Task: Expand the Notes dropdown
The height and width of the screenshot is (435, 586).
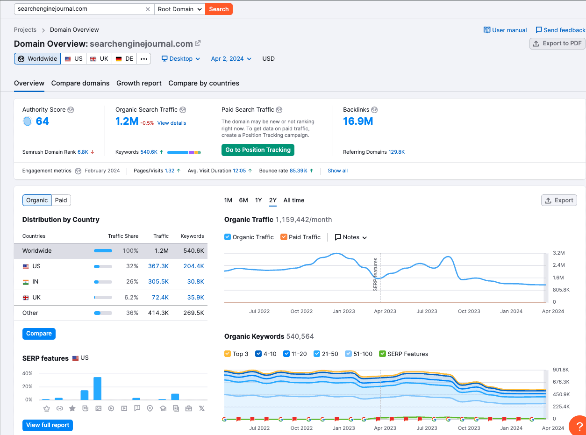Action: tap(351, 237)
